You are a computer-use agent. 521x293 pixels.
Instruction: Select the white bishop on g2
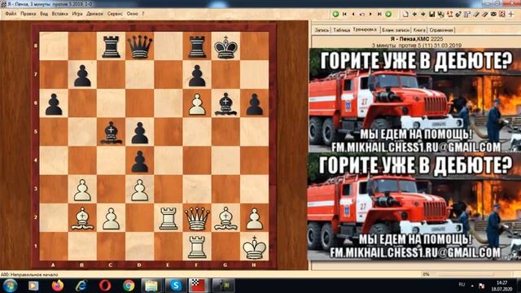tap(226, 218)
